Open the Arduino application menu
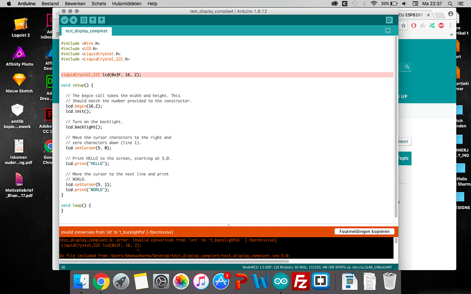 [x=26, y=4]
